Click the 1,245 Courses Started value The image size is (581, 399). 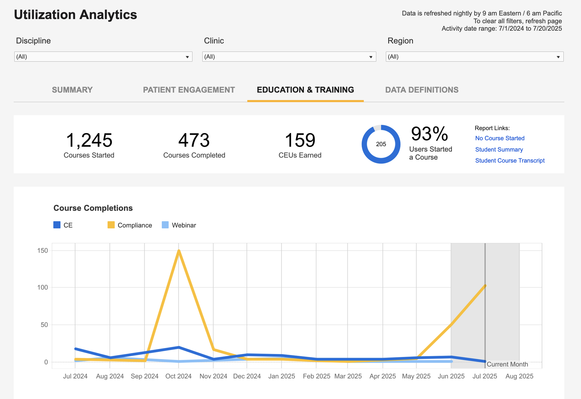pyautogui.click(x=89, y=140)
